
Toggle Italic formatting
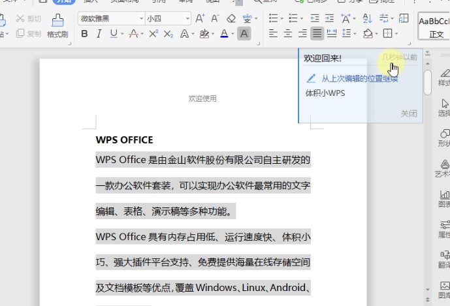coord(99,34)
